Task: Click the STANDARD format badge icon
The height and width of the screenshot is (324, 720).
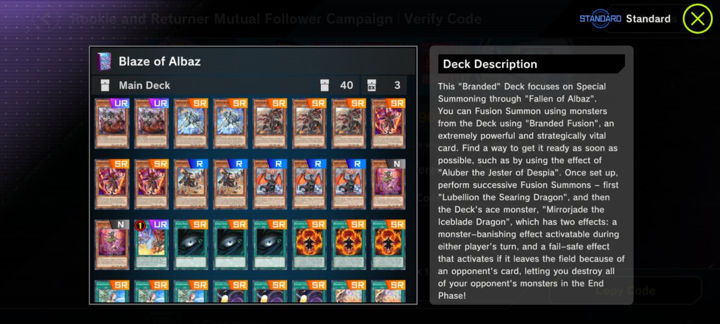Action: tap(600, 19)
